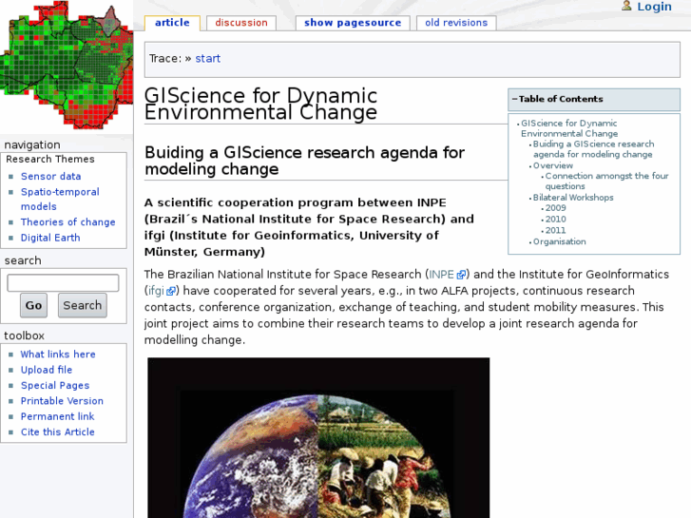Open Digital Earth link
Screen dimensions: 691x518
click(x=50, y=238)
